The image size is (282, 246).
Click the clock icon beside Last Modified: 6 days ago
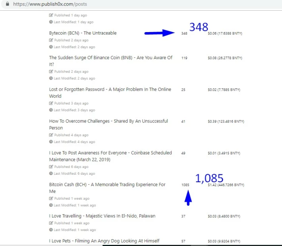point(51,174)
